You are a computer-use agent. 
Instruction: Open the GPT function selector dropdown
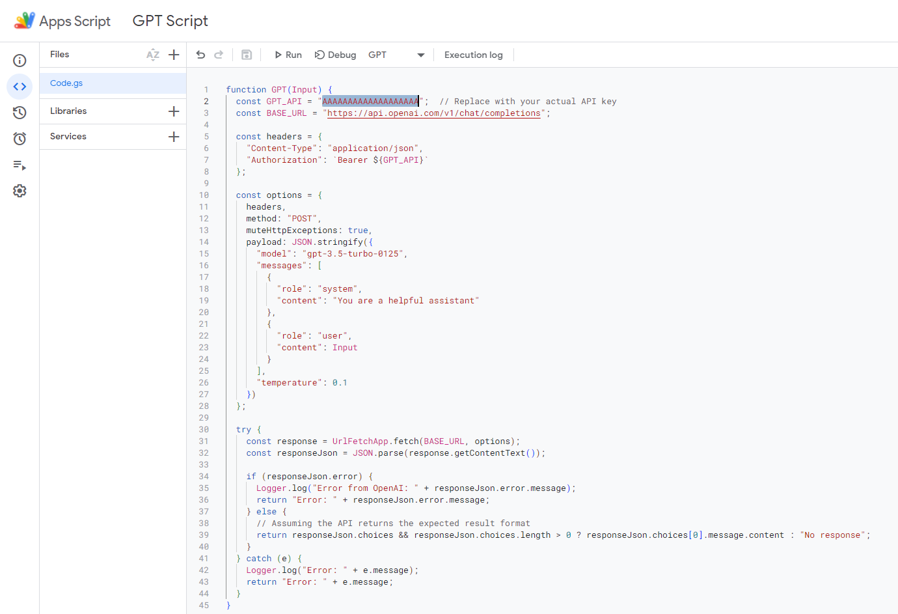[x=420, y=55]
